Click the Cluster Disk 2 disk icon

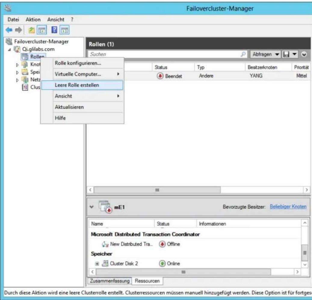(x=105, y=263)
